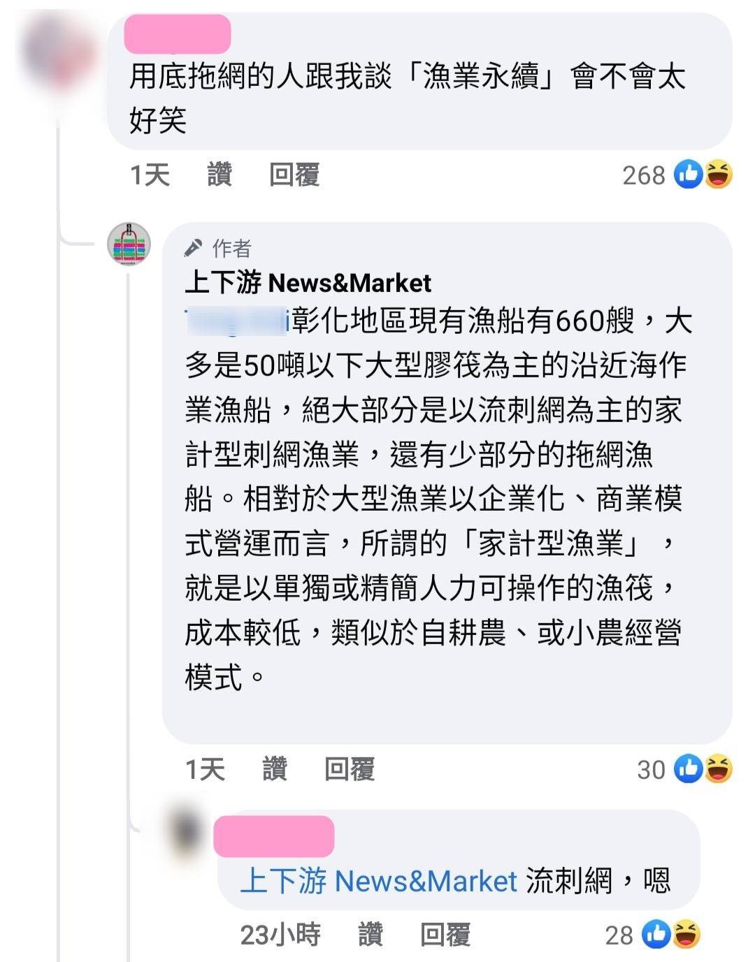Reply to the top comment

coord(294,175)
